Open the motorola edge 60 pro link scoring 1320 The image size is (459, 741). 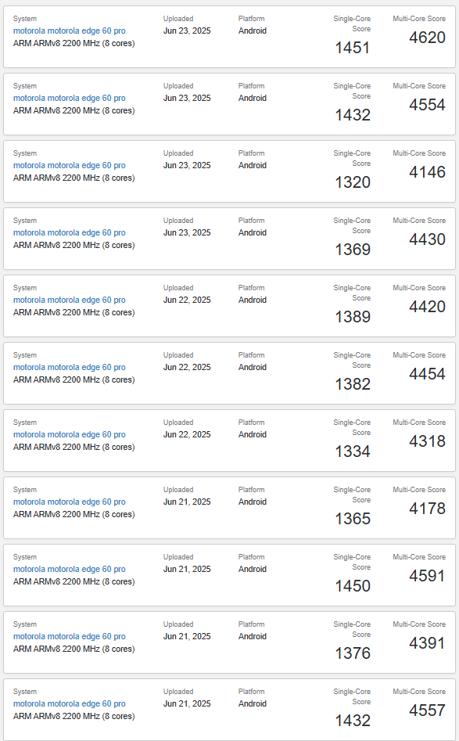[70, 165]
